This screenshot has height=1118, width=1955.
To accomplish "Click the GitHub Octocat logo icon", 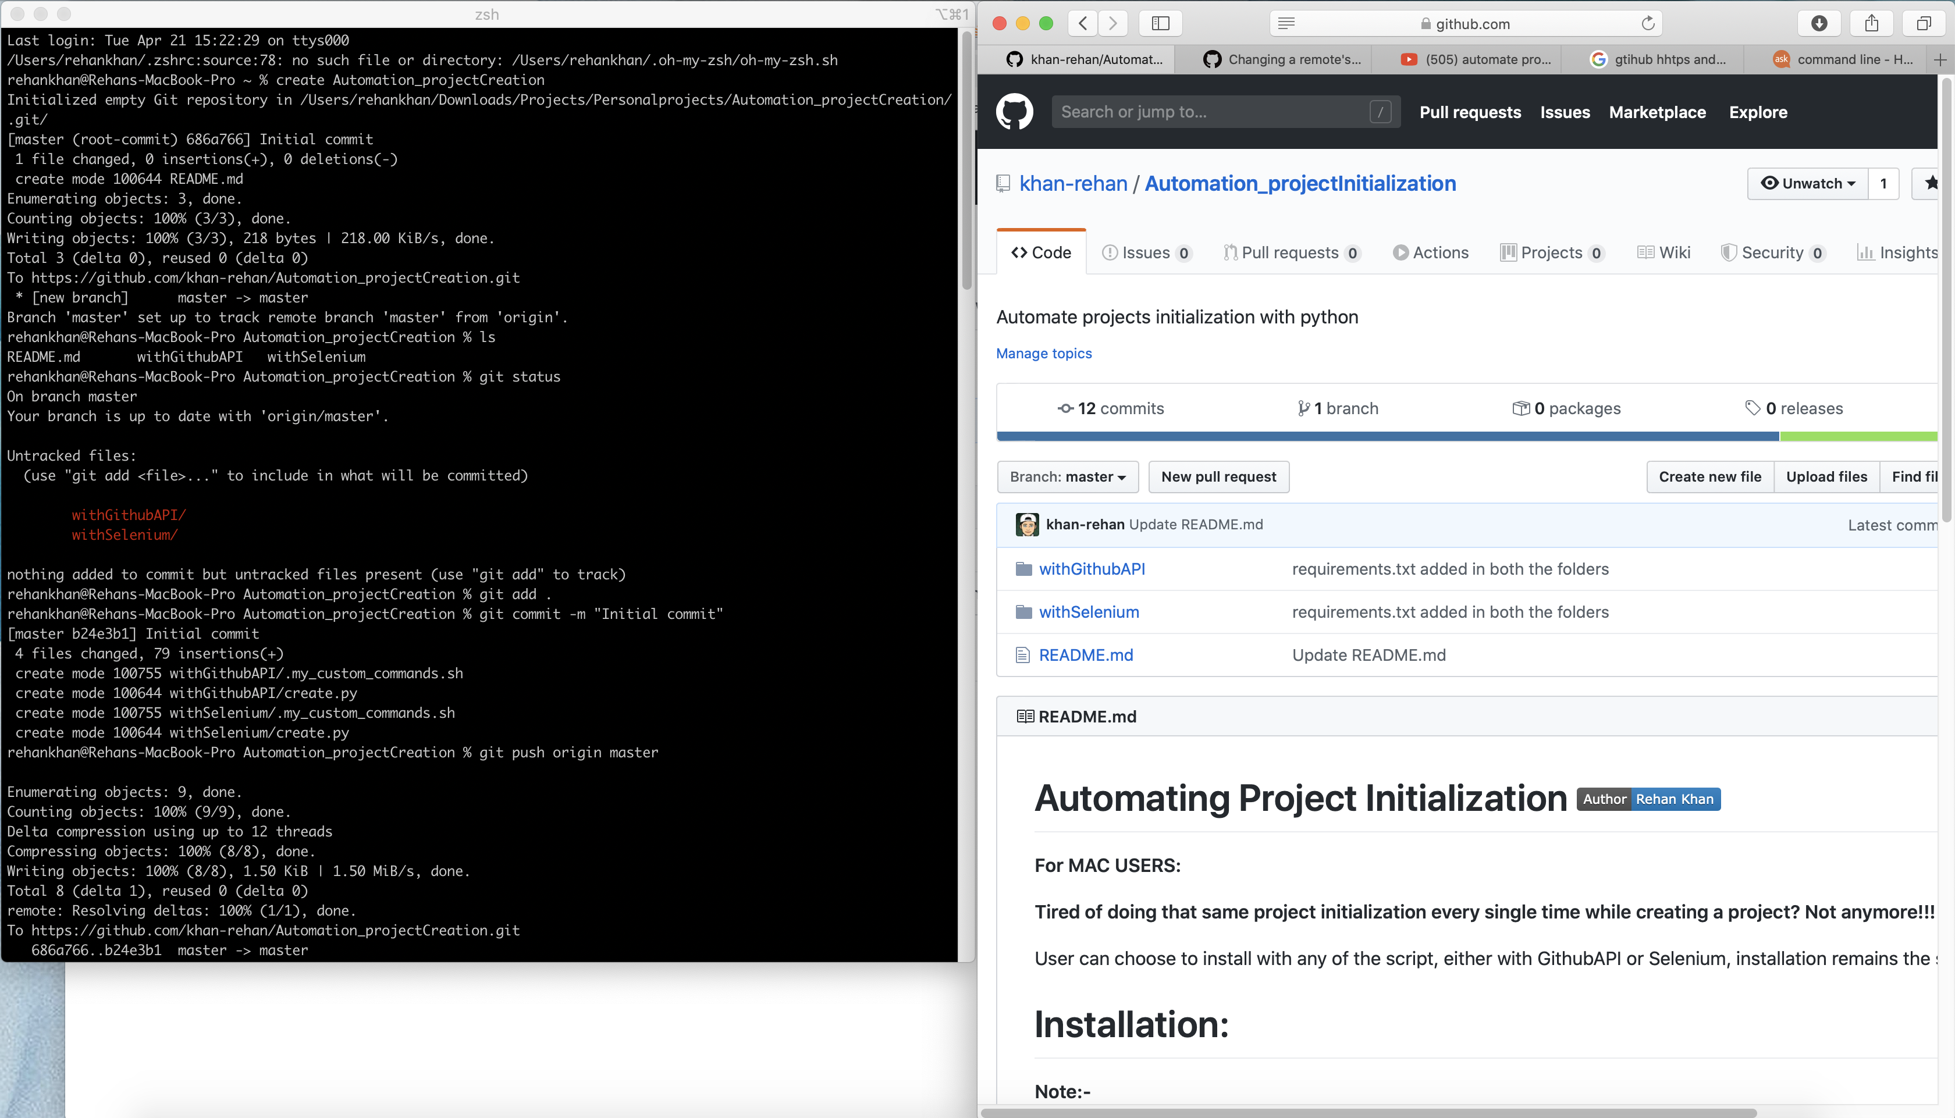I will [x=1014, y=112].
